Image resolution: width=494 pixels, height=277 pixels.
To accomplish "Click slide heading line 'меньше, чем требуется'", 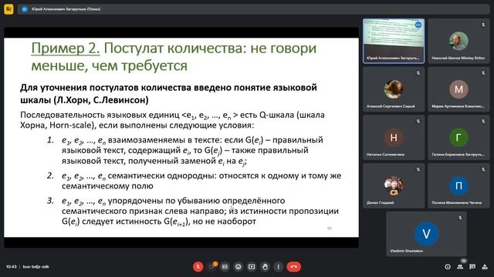I will (x=109, y=65).
